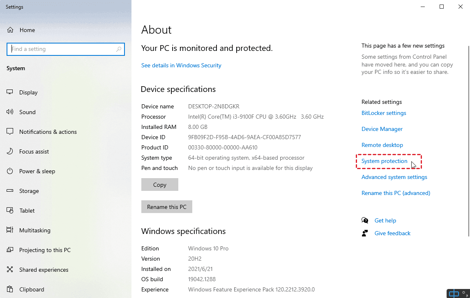Click the Focus assist moon icon
The image size is (470, 298).
(x=10, y=151)
